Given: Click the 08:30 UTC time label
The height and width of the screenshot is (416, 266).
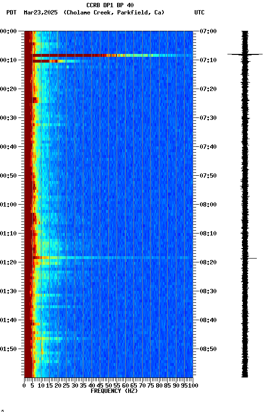Looking at the screenshot, I should click(x=208, y=292).
